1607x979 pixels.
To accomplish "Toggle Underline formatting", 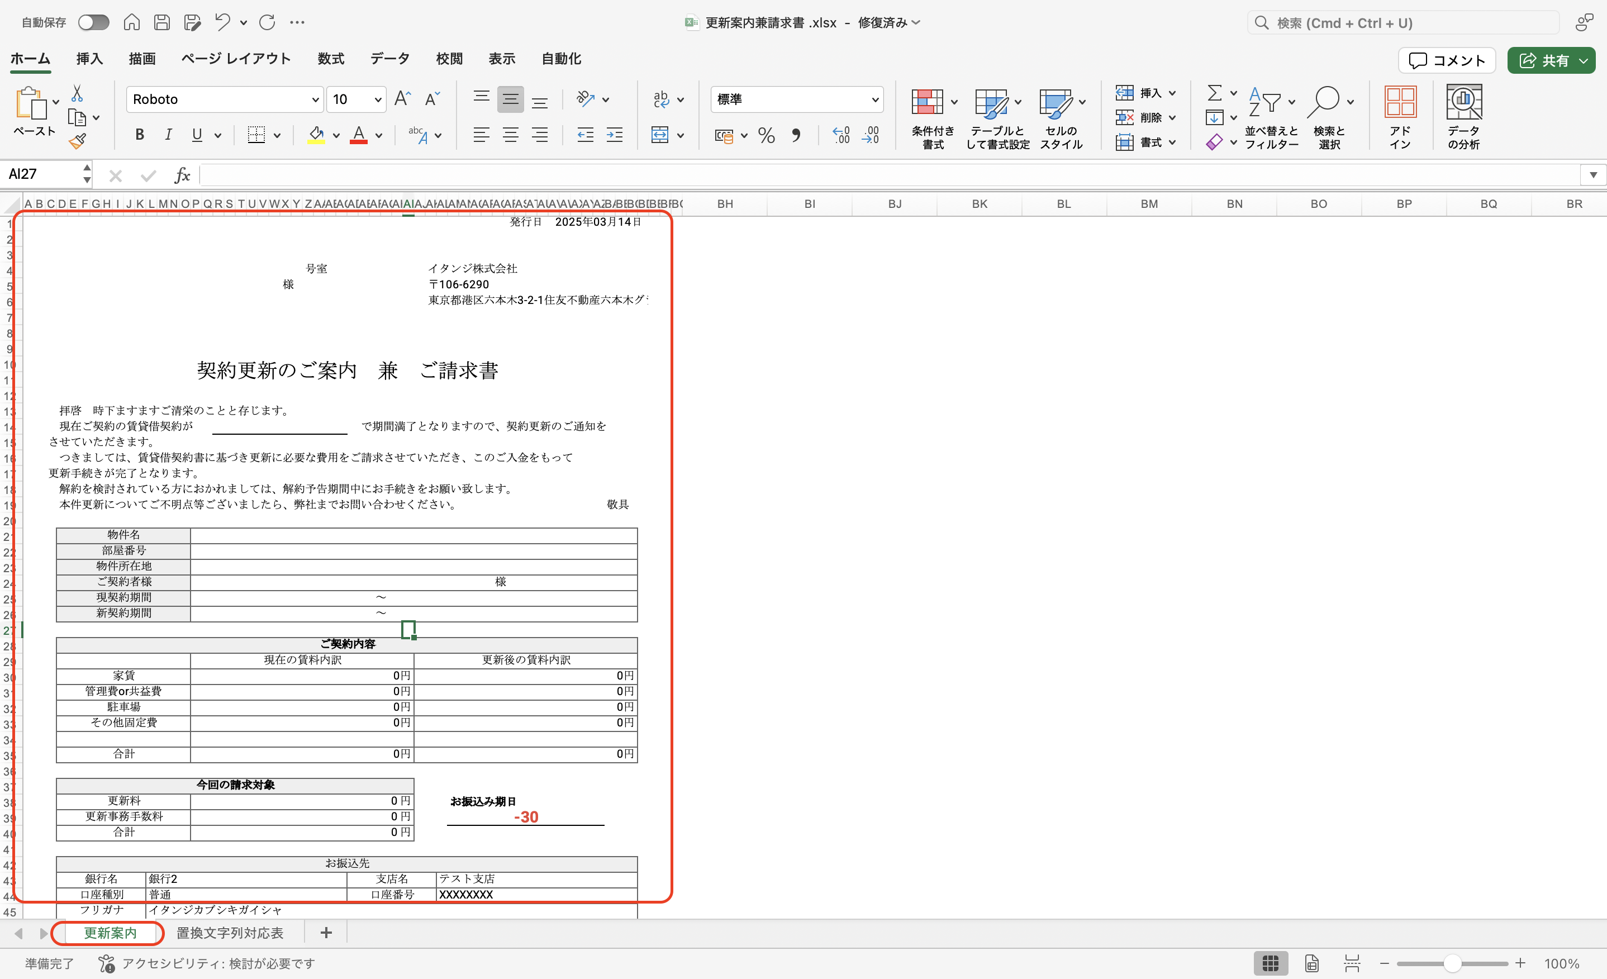I will [197, 135].
